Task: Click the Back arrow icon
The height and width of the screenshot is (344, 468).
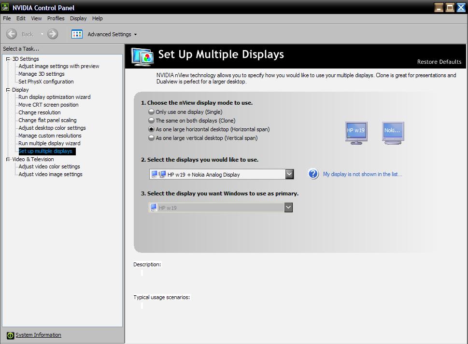Action: (12, 34)
